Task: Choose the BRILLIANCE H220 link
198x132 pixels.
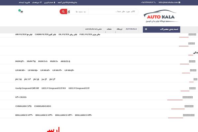Action: click(x=83, y=115)
